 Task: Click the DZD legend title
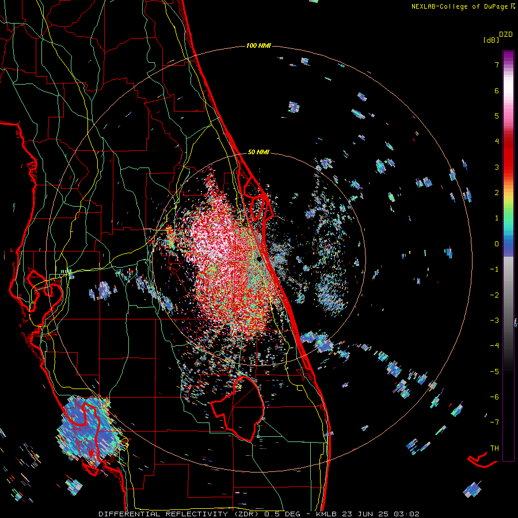[506, 35]
